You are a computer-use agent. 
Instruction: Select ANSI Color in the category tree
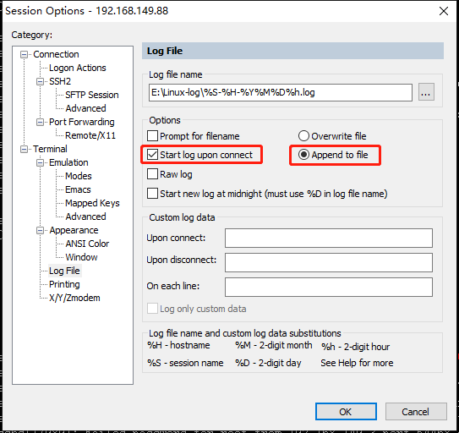[87, 244]
